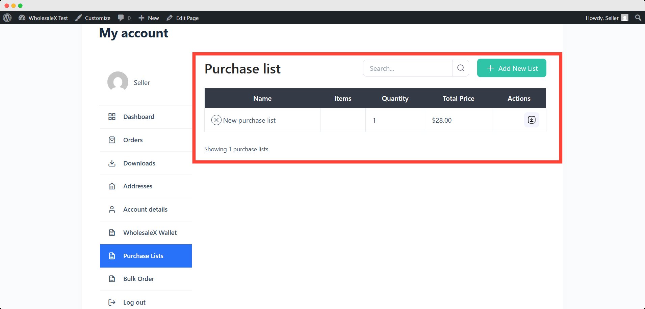Open Customize in the admin bar
This screenshot has width=645, height=309.
pyautogui.click(x=93, y=18)
